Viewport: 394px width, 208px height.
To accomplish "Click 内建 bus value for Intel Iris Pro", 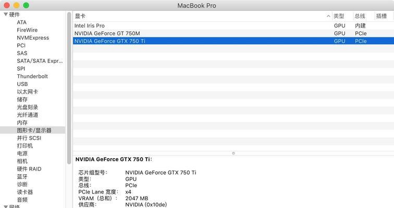I will (360, 25).
